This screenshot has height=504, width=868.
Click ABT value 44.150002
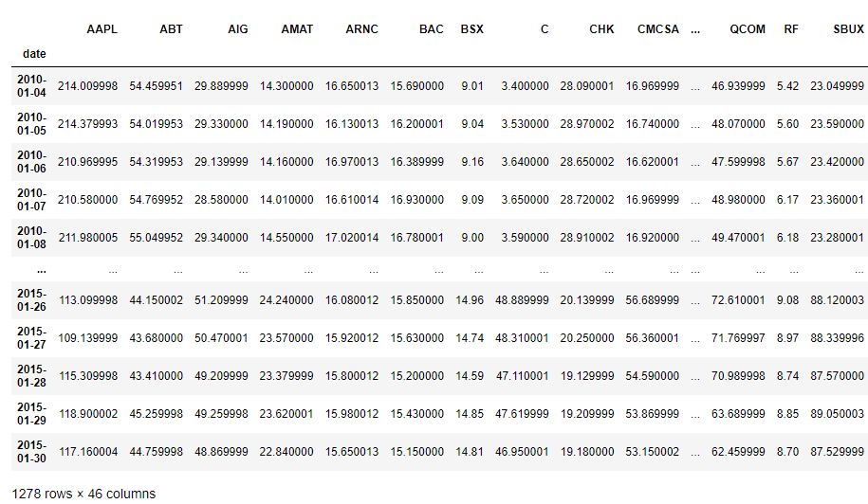click(157, 300)
